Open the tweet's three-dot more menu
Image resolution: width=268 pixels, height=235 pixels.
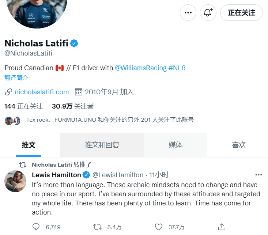pyautogui.click(x=258, y=175)
